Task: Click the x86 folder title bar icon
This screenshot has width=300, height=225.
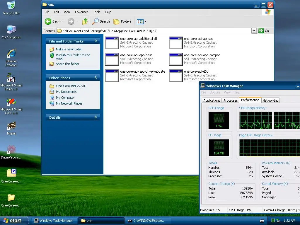Action: pos(45,5)
